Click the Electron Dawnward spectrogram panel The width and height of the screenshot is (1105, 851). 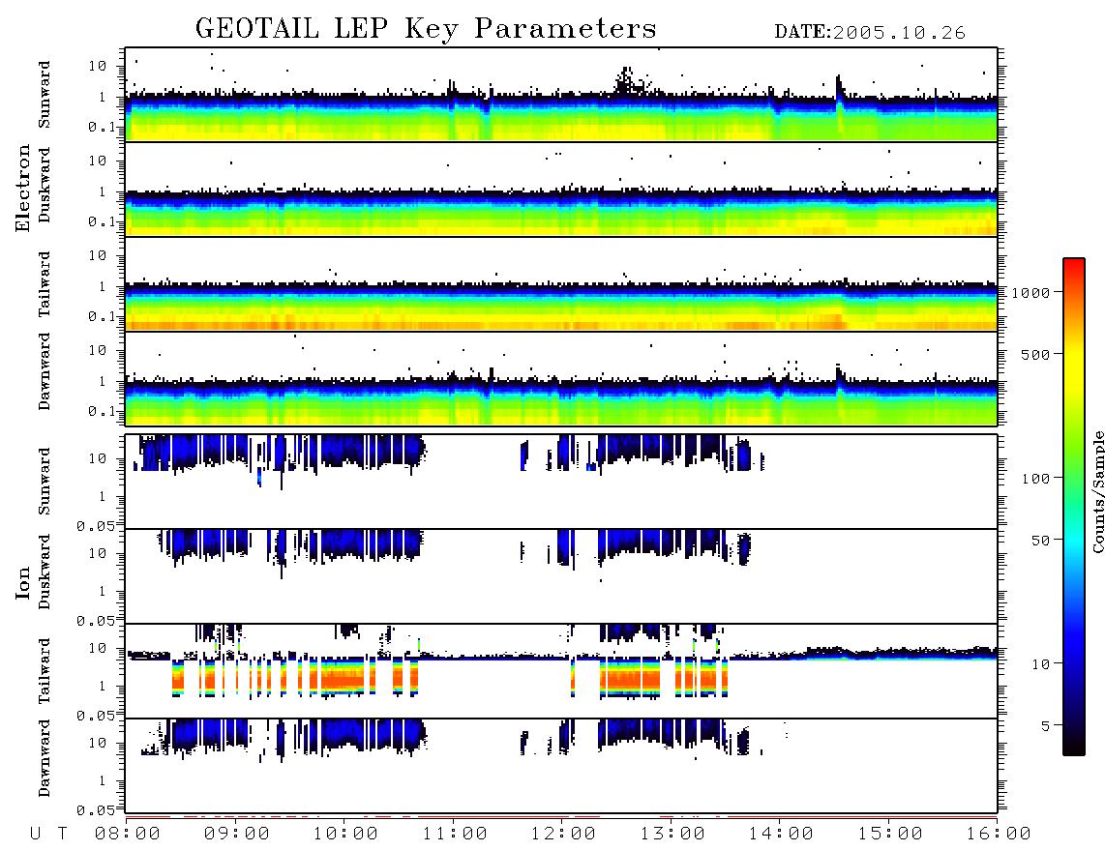(561, 378)
